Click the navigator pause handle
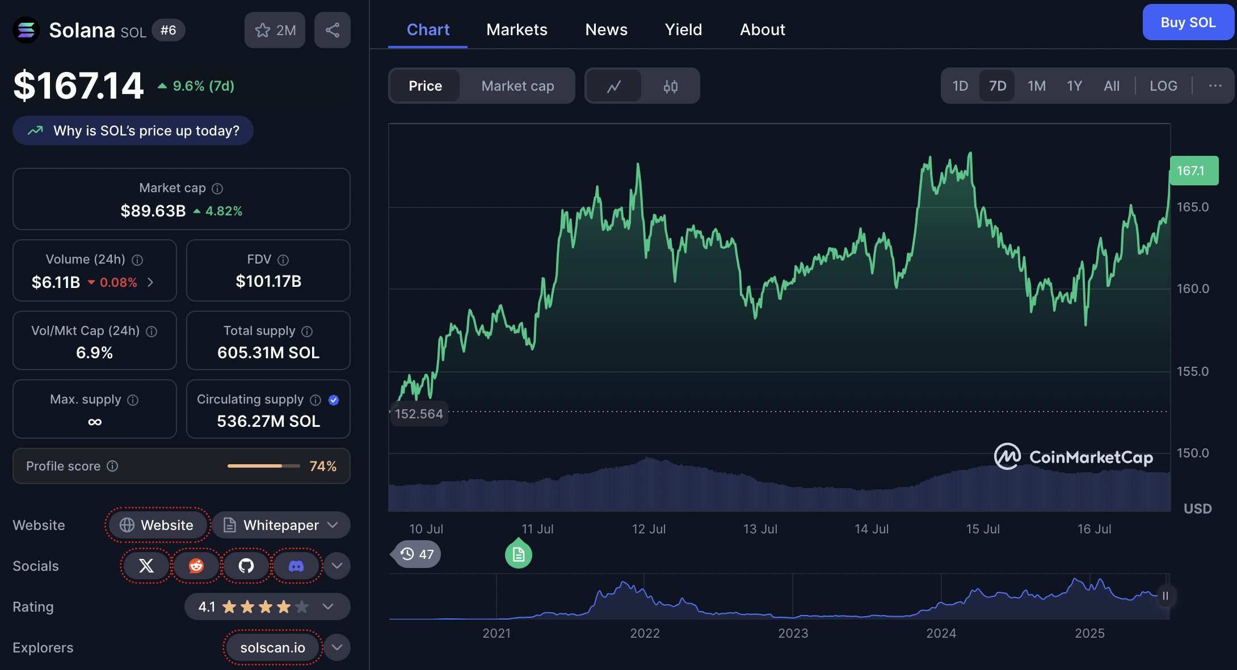This screenshot has height=670, width=1237. click(x=1165, y=596)
